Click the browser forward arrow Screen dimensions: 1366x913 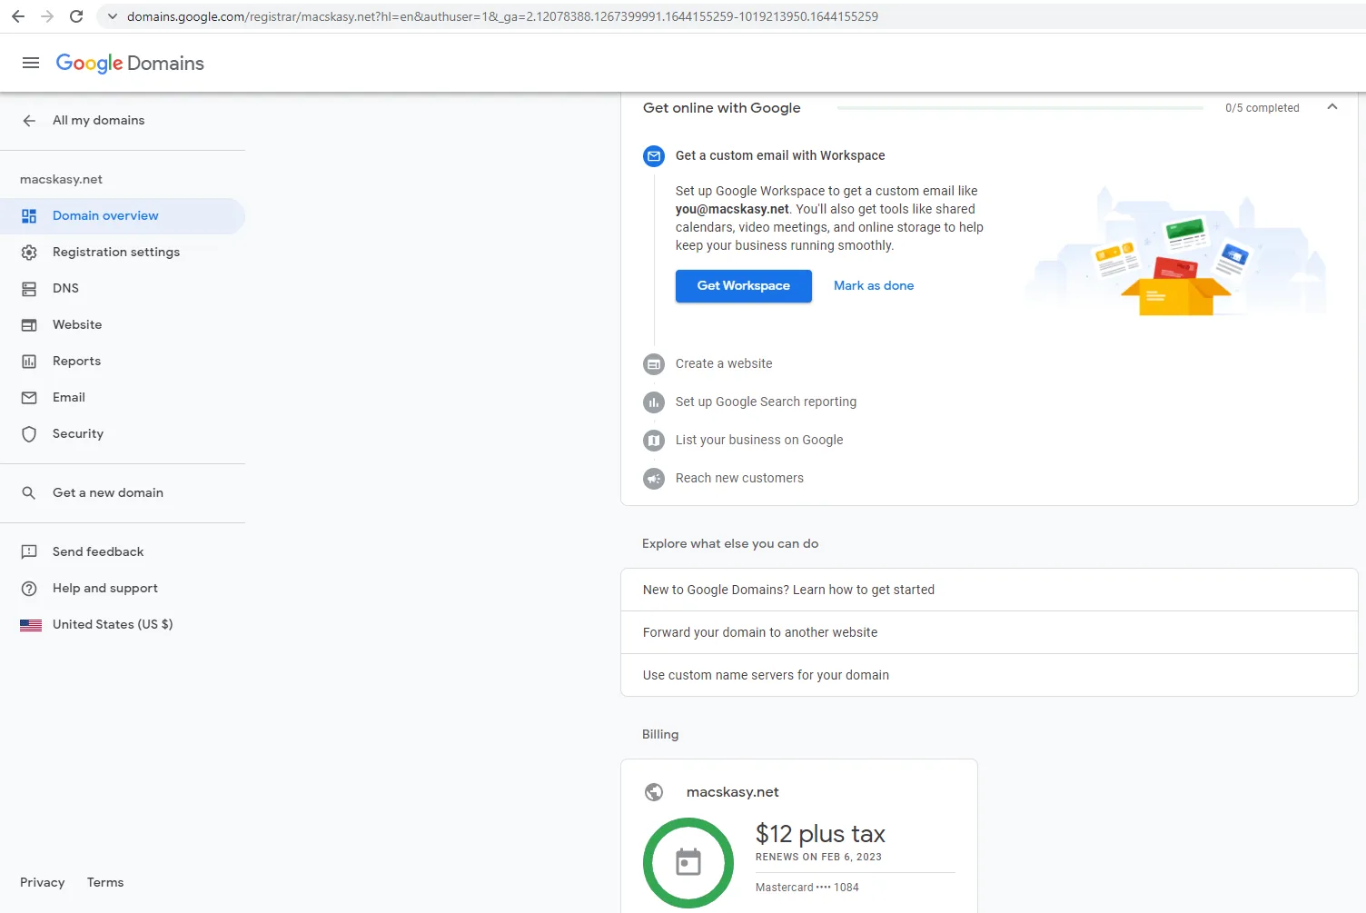point(47,16)
